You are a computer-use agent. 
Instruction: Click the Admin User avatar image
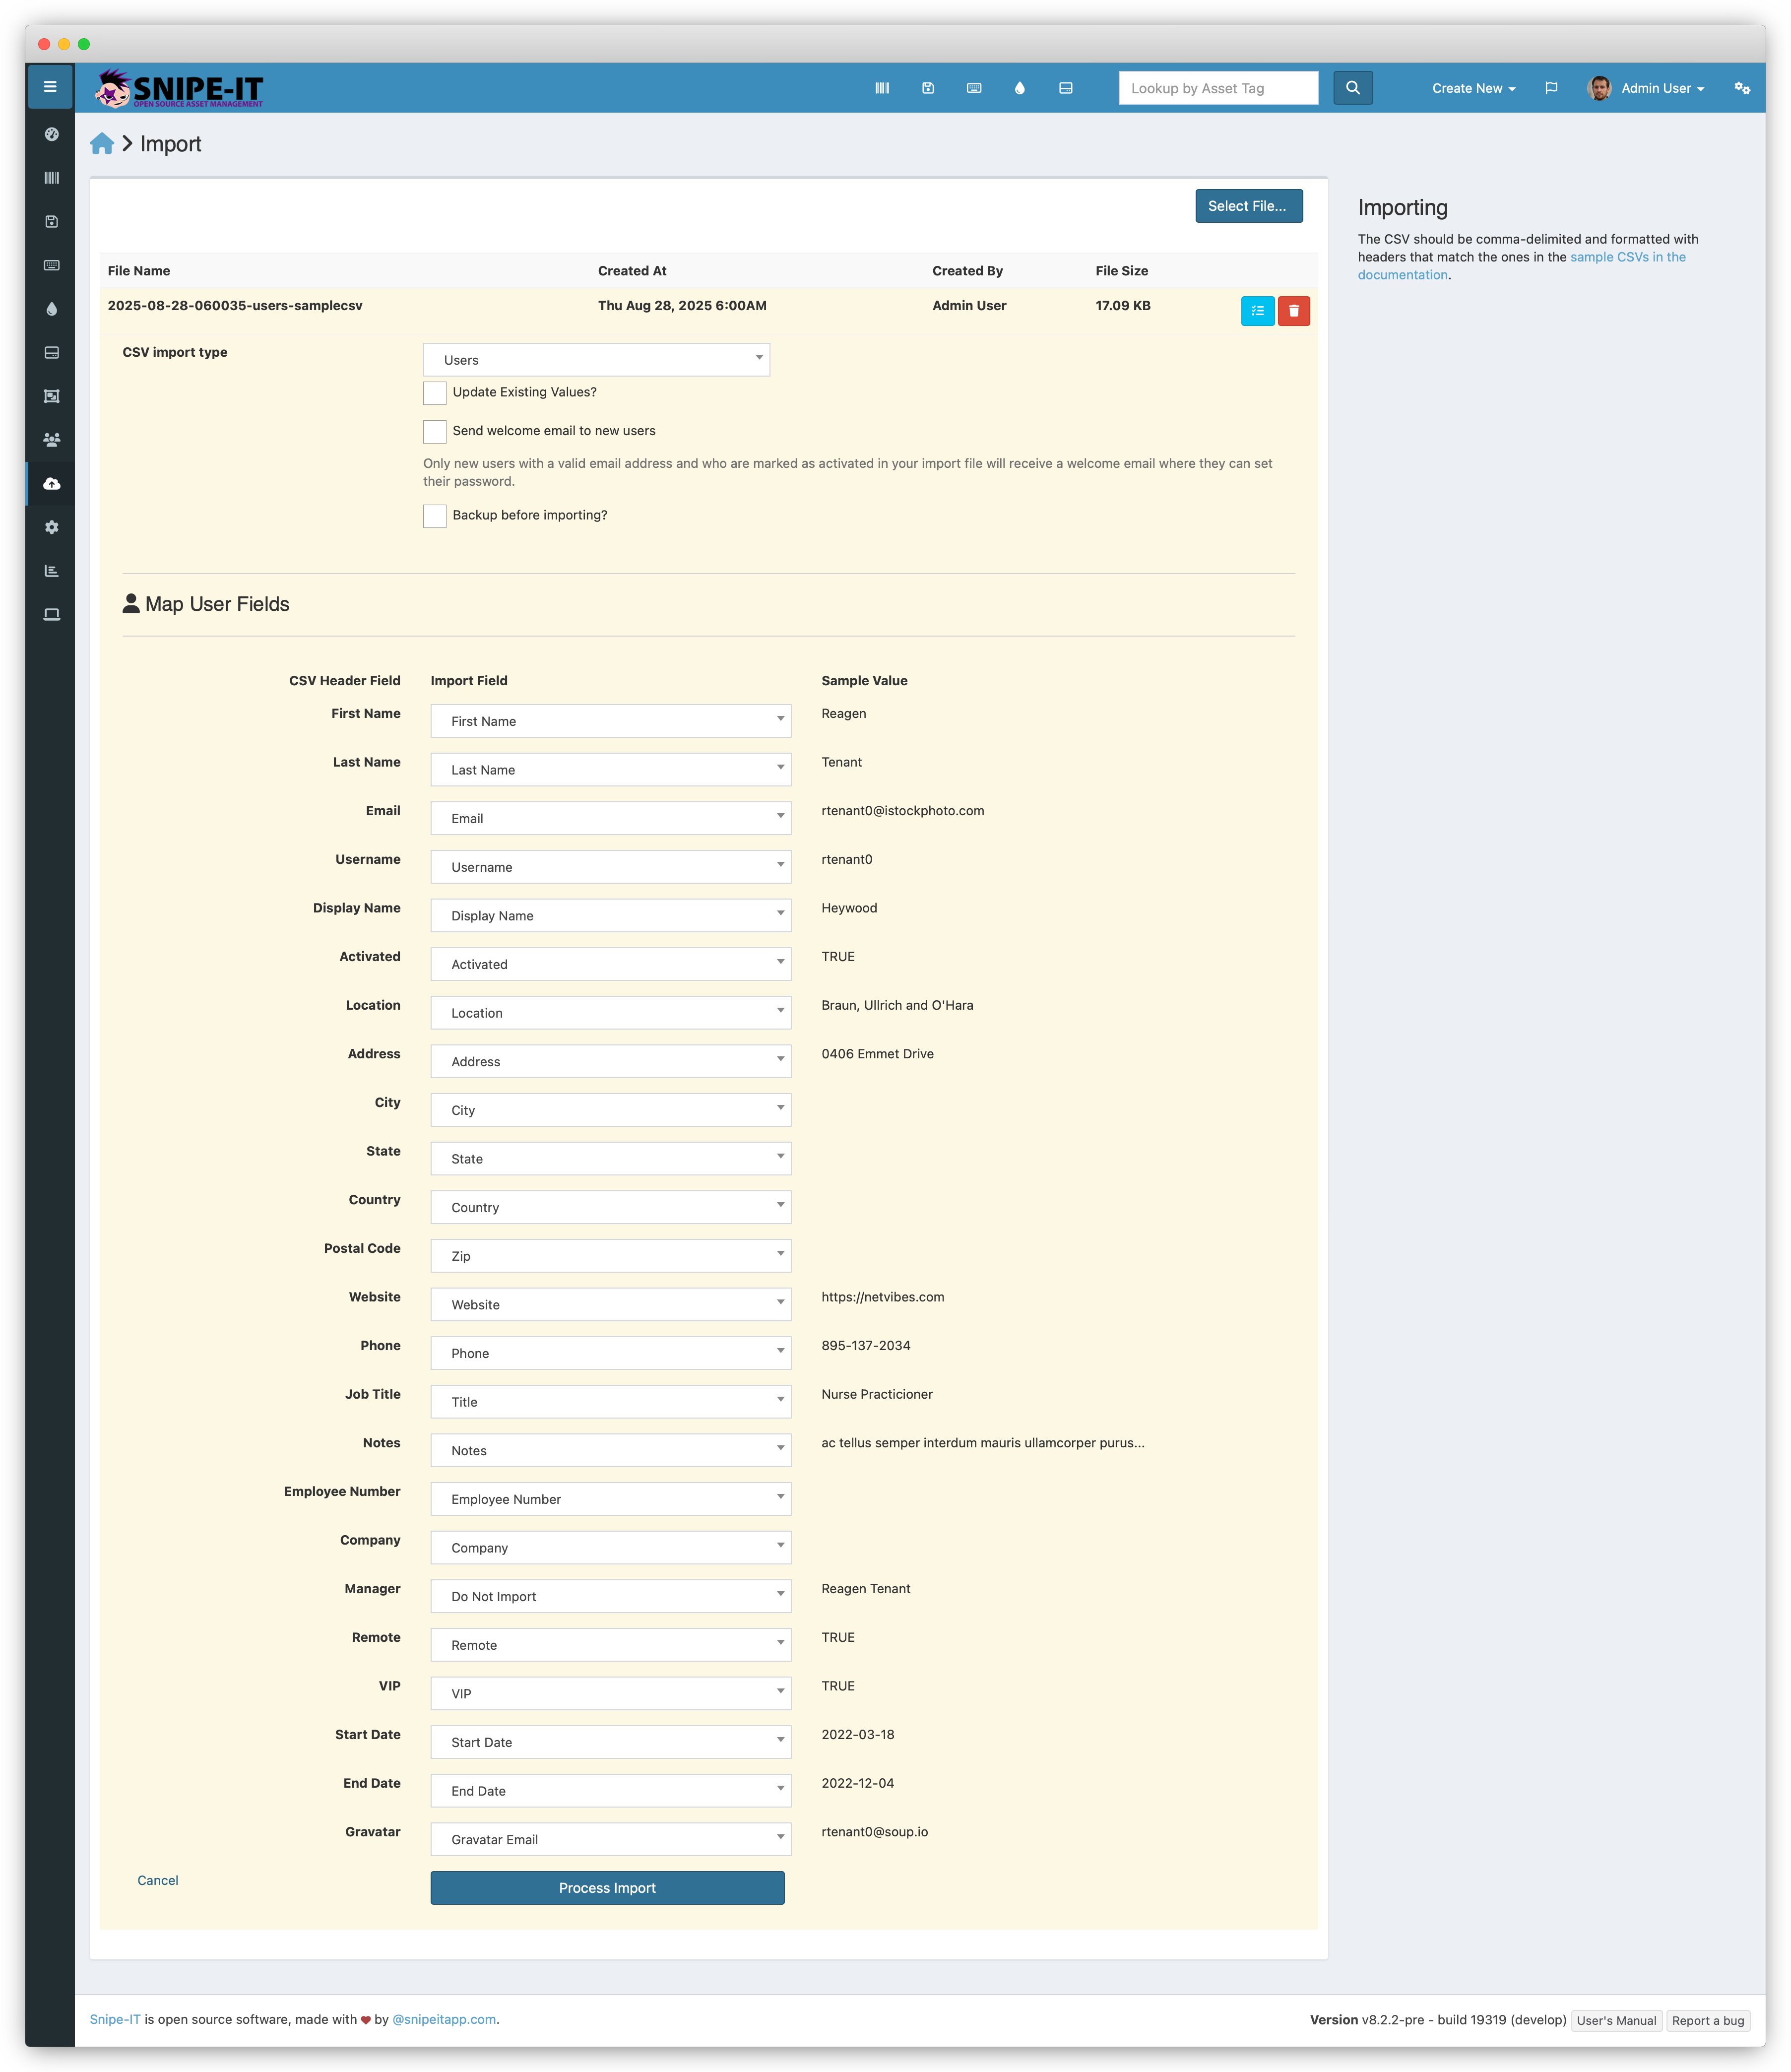(x=1599, y=88)
